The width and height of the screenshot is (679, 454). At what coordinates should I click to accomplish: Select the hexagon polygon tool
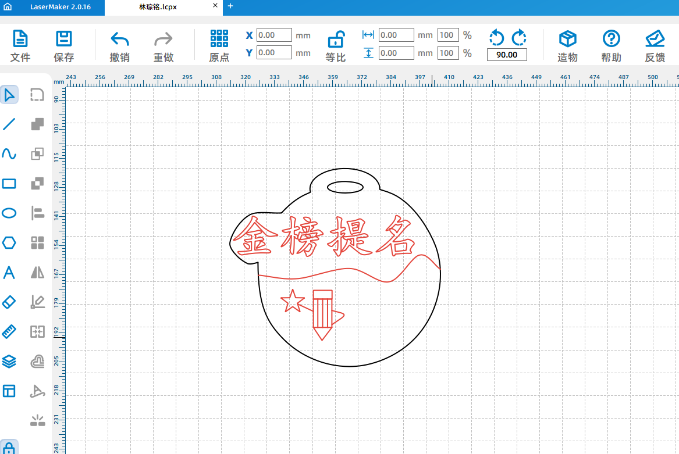9,242
